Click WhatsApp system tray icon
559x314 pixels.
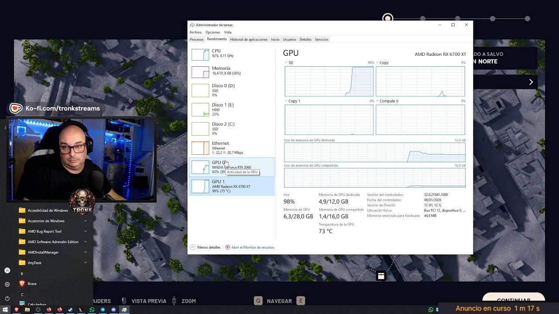click(431, 310)
